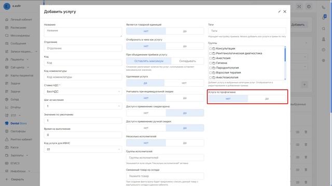Expand the Записи пациентов sidebar submenu
332x186 pixels.
pos(36,52)
